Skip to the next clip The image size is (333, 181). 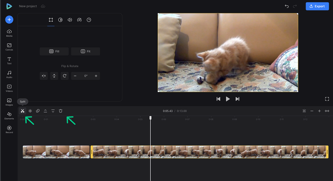point(237,99)
